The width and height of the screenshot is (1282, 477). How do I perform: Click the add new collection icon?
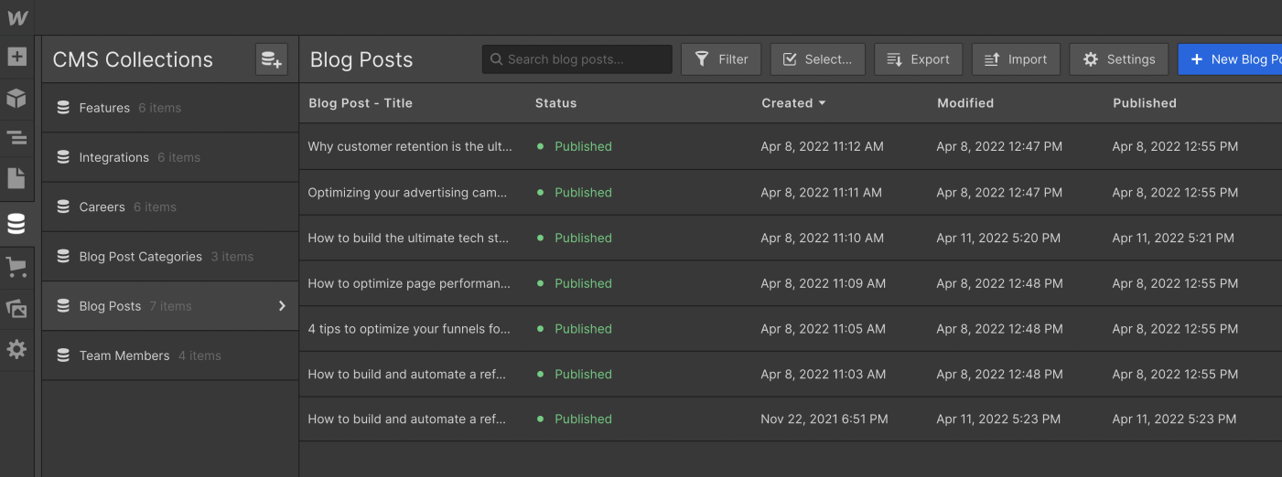[x=272, y=59]
